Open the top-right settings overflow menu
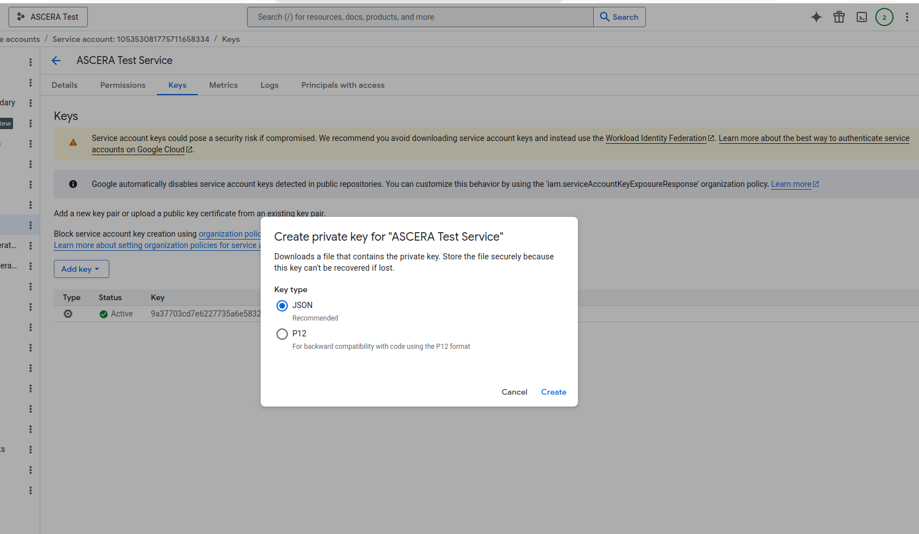919x534 pixels. point(907,17)
